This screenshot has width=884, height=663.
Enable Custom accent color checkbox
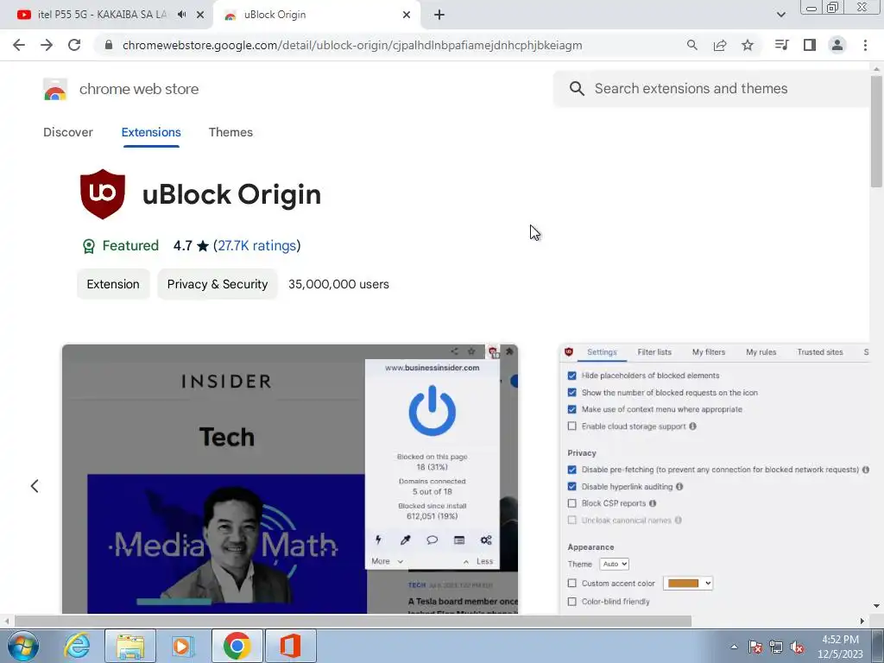pos(572,584)
